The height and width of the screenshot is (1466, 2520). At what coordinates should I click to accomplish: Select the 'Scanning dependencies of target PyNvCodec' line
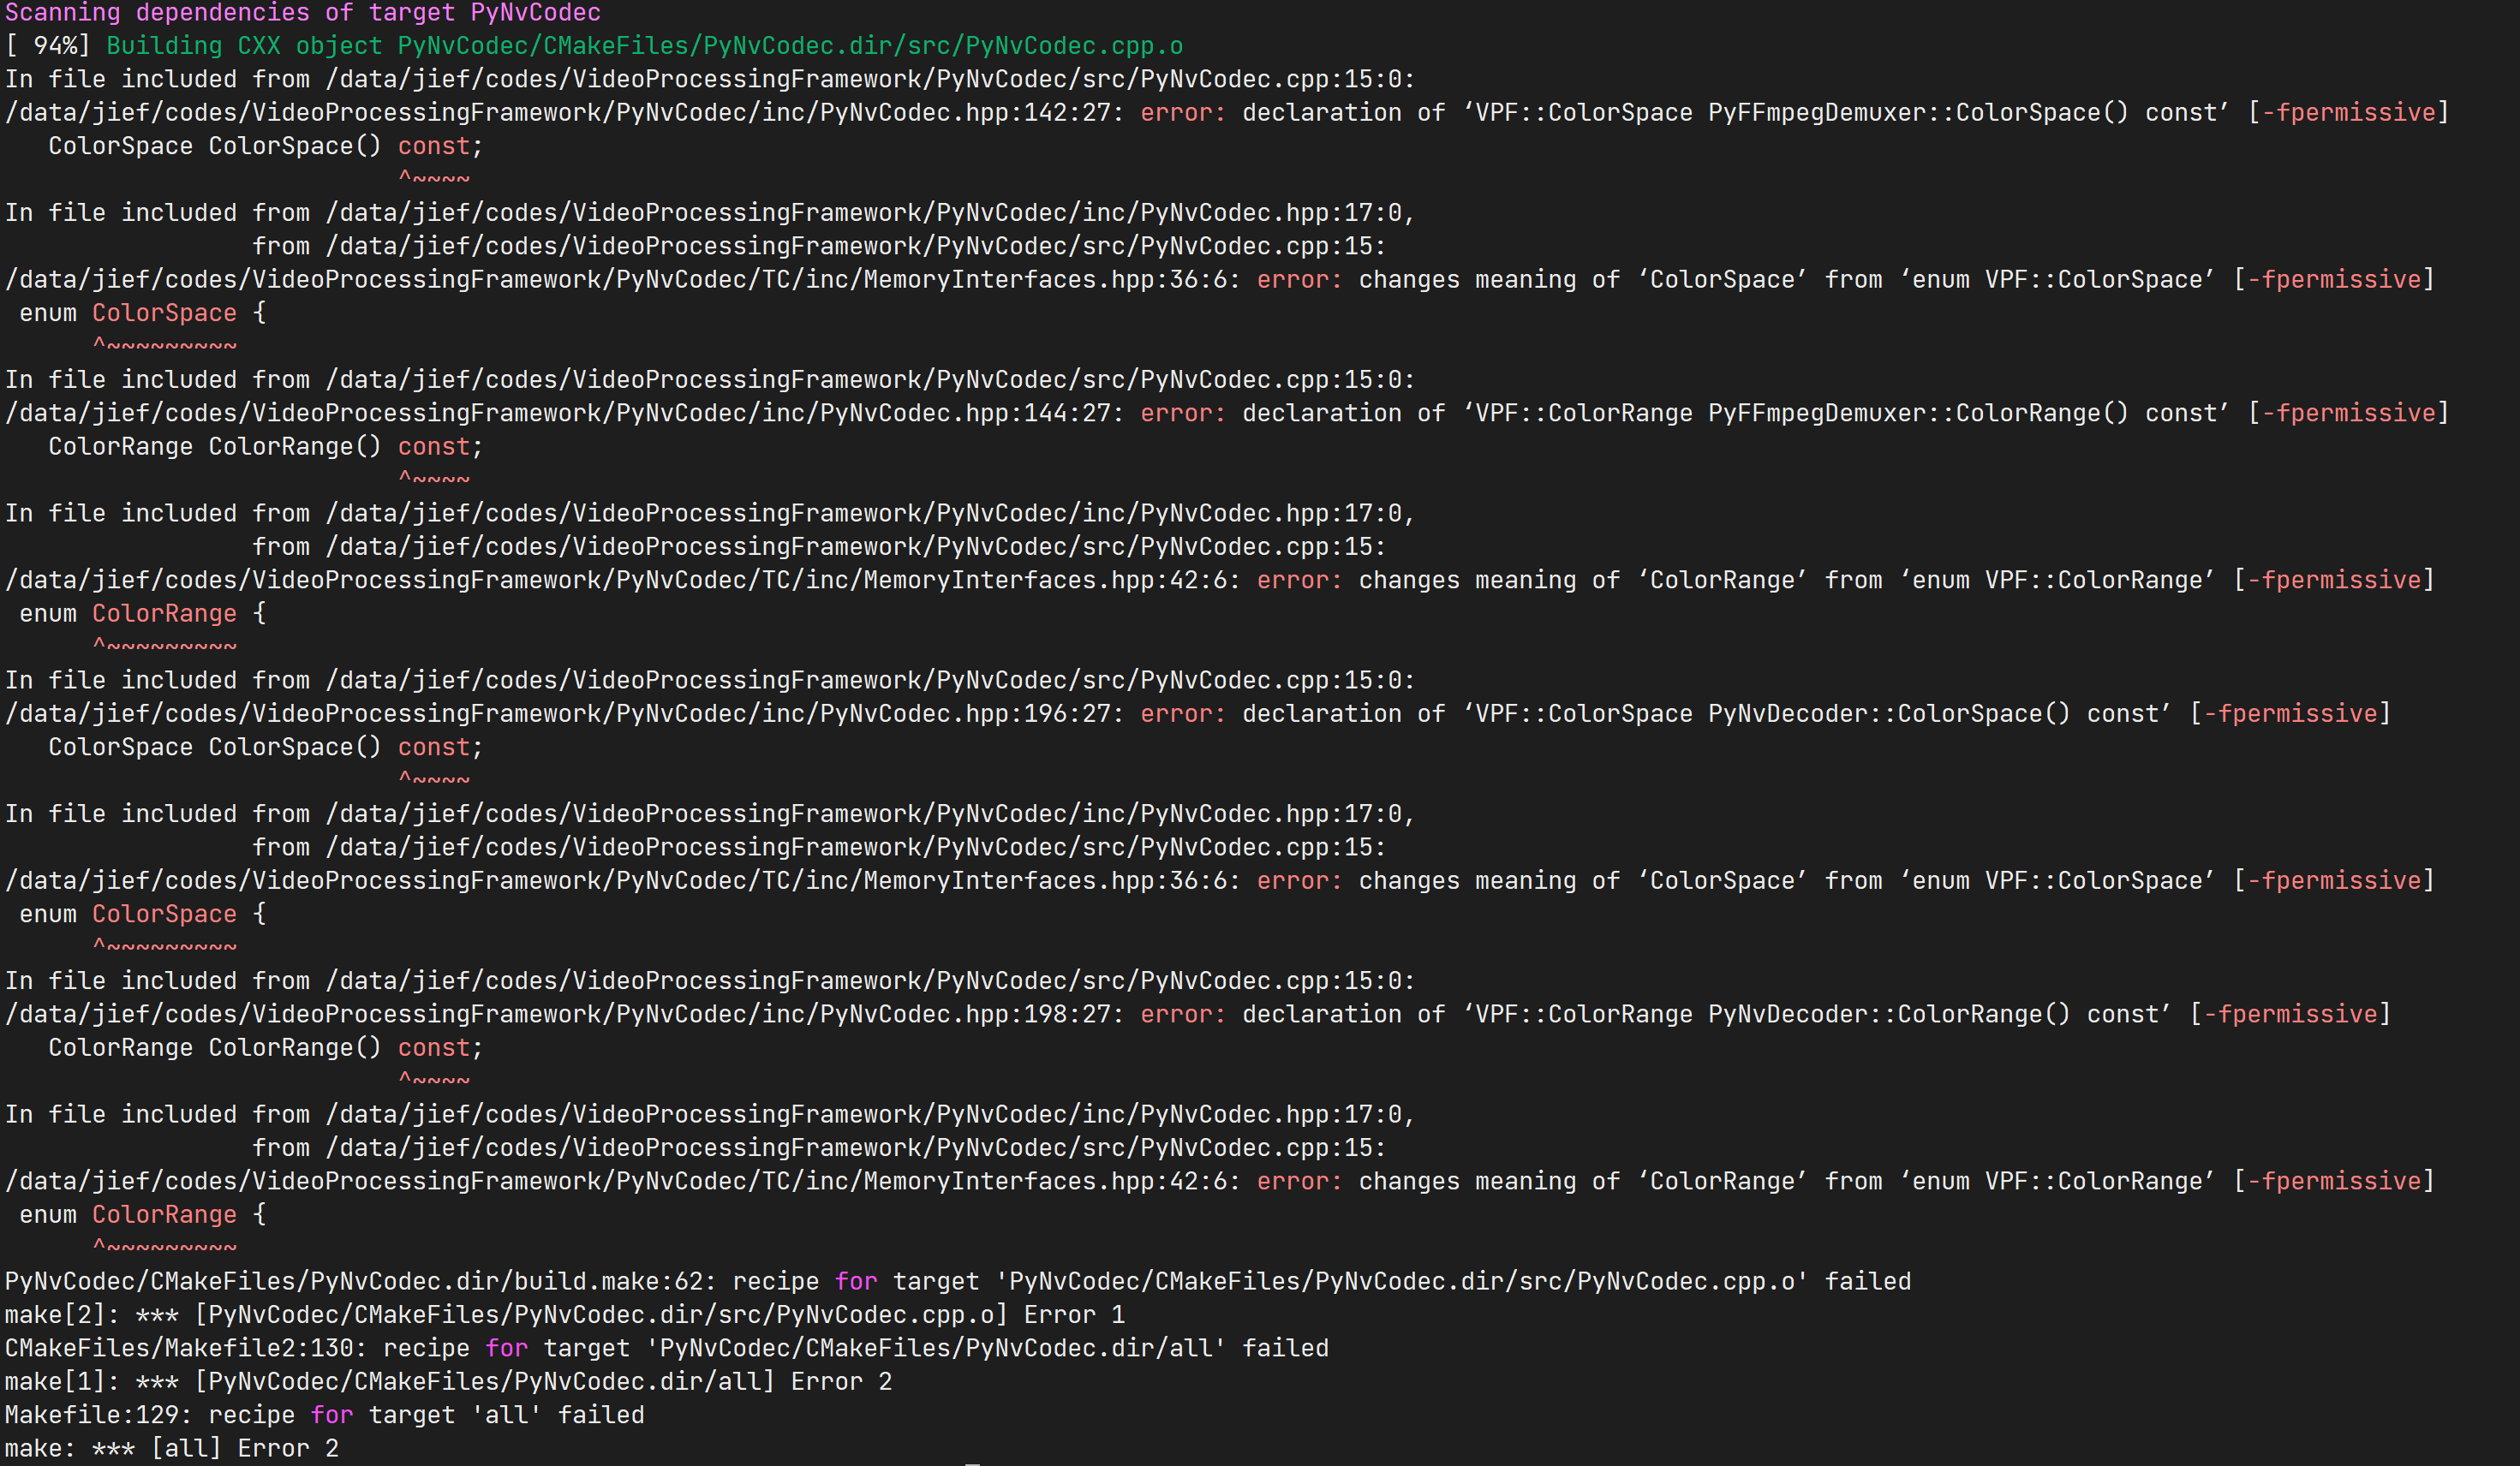(300, 13)
